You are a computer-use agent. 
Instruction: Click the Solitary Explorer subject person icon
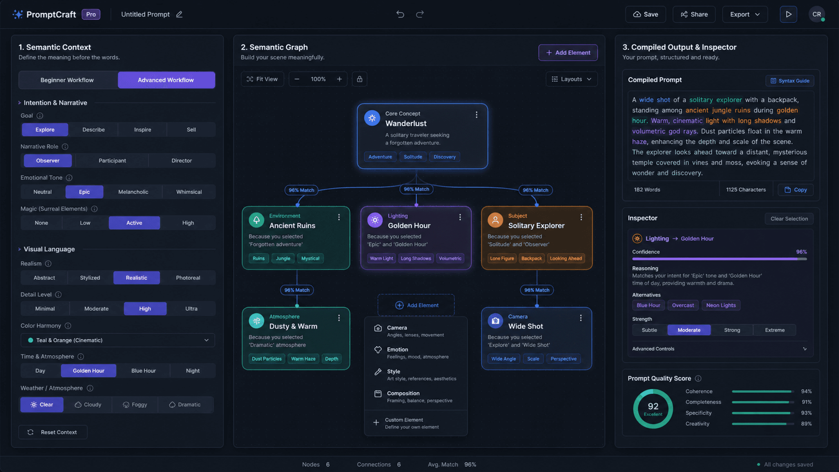click(495, 220)
